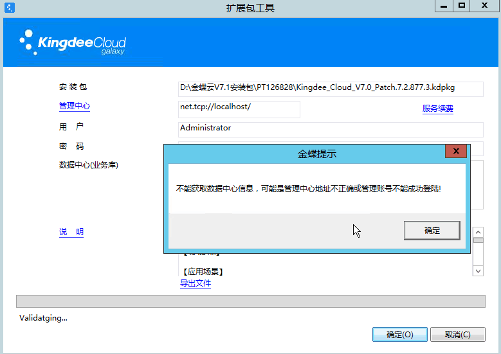The height and width of the screenshot is (354, 501).
Task: Open the 说明 link
Action: tap(71, 232)
